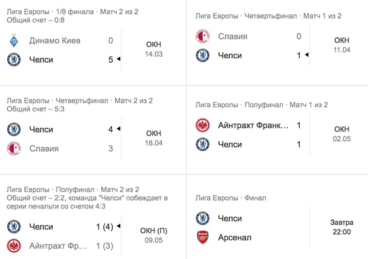Open Славия team name in the 11.04 match
The height and width of the screenshot is (259, 368).
(x=233, y=37)
